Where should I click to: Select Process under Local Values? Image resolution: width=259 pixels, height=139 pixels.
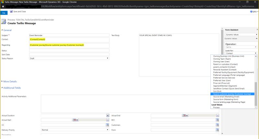pos(216,108)
